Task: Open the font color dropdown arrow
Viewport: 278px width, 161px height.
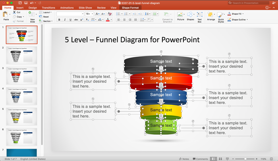Action: pyautogui.click(x=111, y=20)
